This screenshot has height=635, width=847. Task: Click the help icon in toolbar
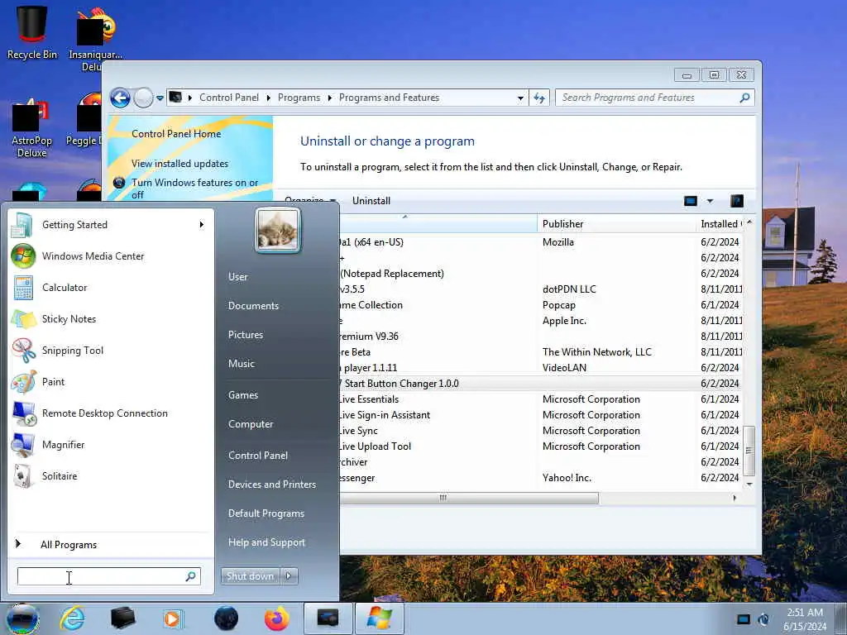click(737, 201)
